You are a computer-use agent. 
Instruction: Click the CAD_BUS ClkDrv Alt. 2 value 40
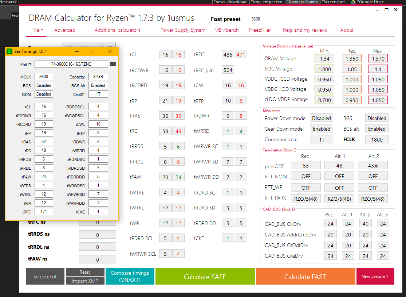[x=365, y=224]
